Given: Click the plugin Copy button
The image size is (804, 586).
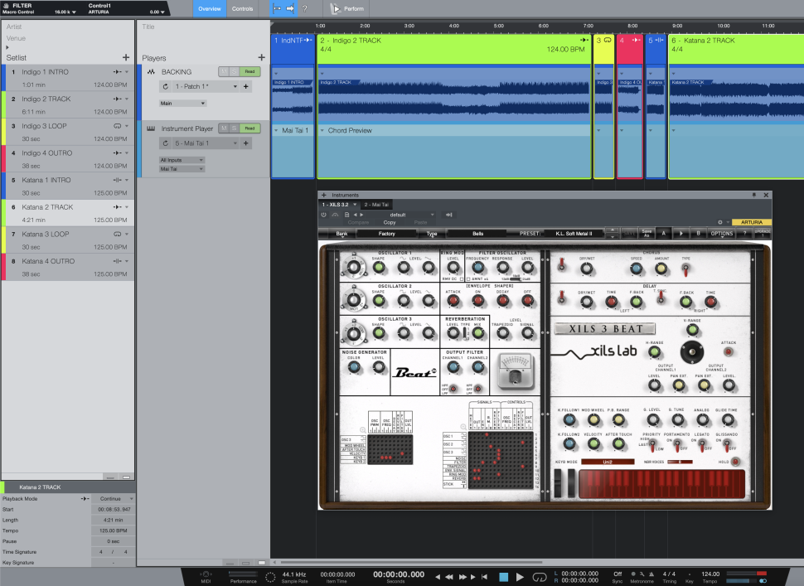Looking at the screenshot, I should pyautogui.click(x=390, y=222).
